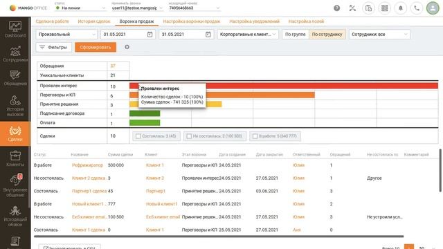Open the Партнер1 client link
Viewport: 443px width, 249px height.
pyautogui.click(x=155, y=191)
